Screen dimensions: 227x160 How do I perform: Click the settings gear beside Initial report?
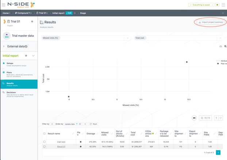tap(26, 56)
